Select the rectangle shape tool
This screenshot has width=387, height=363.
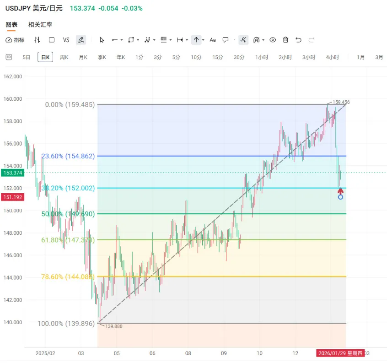pyautogui.click(x=131, y=40)
